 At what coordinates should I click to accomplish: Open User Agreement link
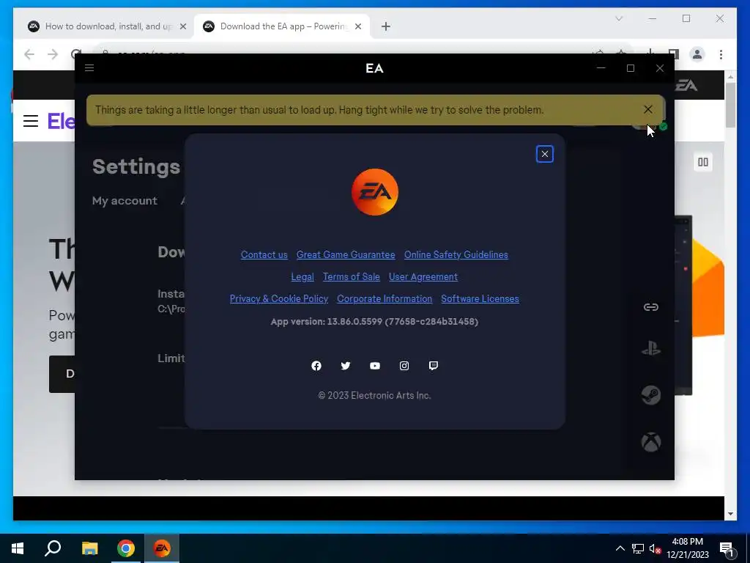coord(423,276)
